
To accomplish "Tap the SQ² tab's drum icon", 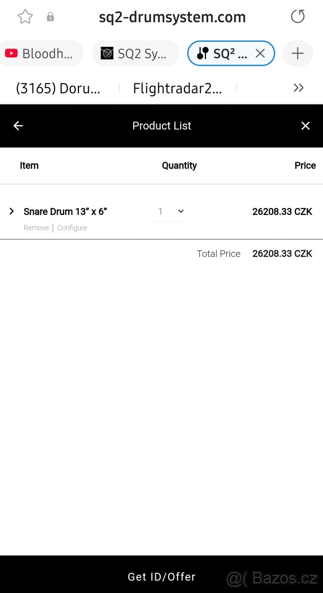I will (203, 53).
